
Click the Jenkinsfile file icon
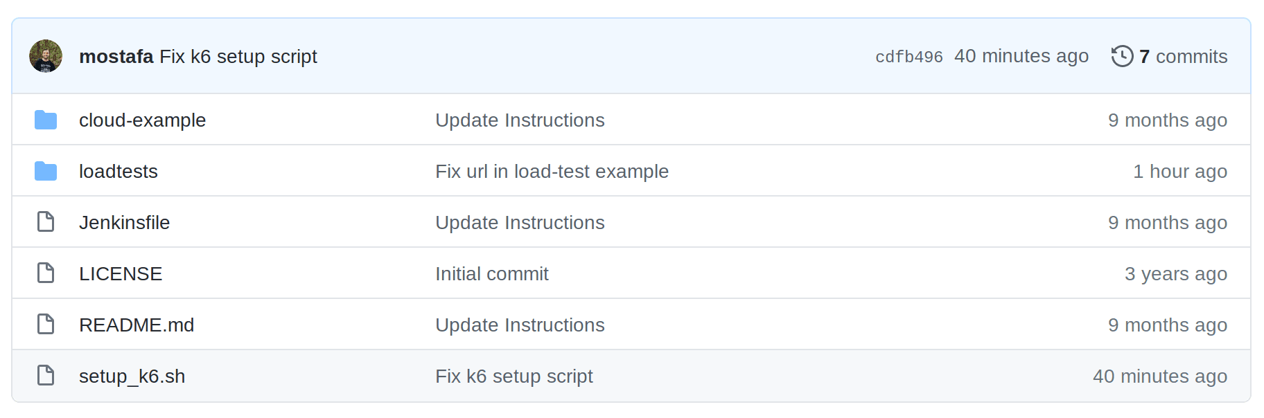click(46, 221)
